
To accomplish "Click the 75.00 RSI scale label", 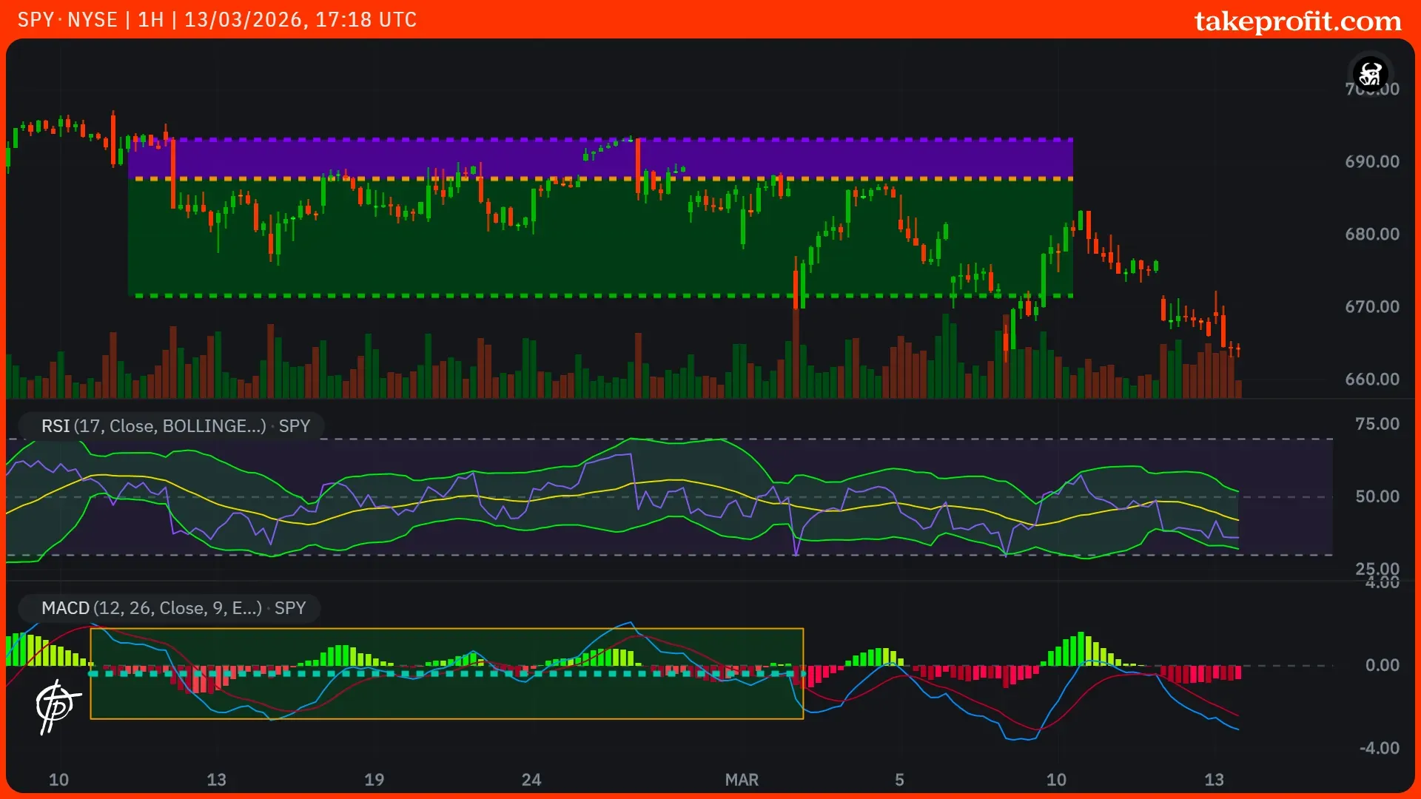I will [1377, 424].
